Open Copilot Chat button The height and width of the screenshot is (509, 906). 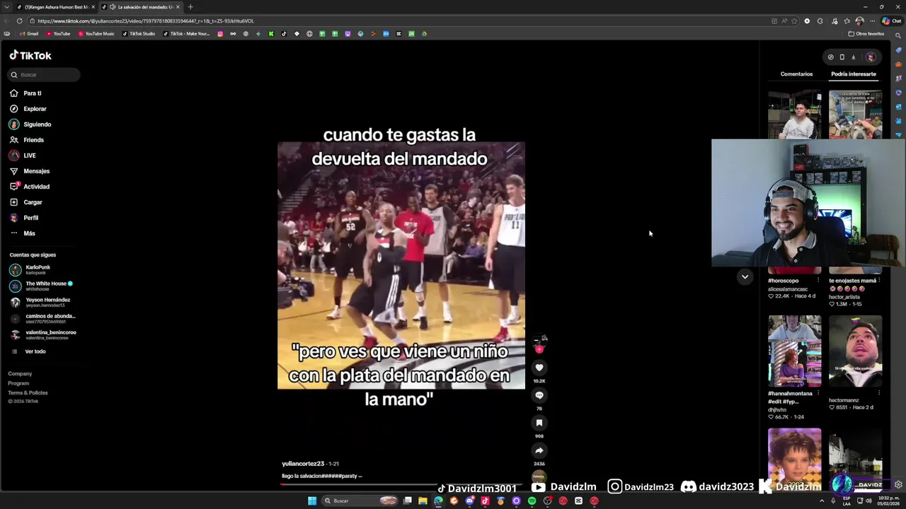pyautogui.click(x=891, y=21)
